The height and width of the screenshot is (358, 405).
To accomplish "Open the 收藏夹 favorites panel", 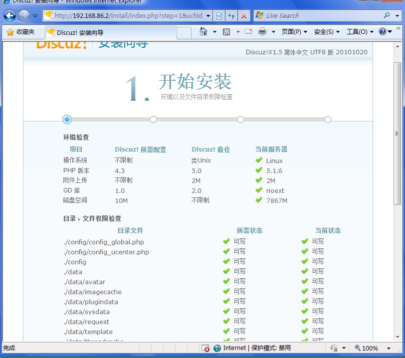I will (20, 32).
